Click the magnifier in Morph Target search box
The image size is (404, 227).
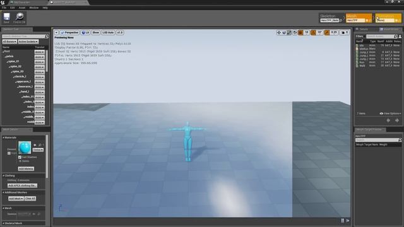400,140
